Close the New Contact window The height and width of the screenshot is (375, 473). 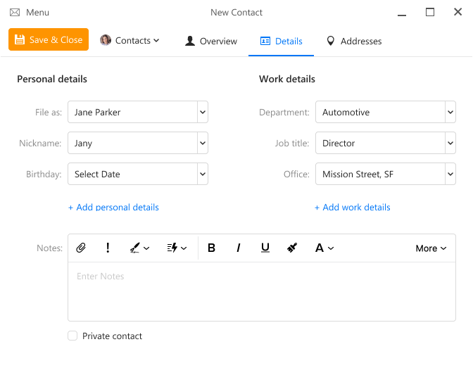point(458,12)
